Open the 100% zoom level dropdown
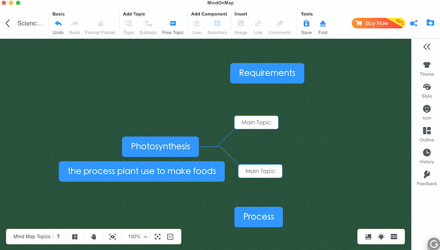 tap(137, 236)
